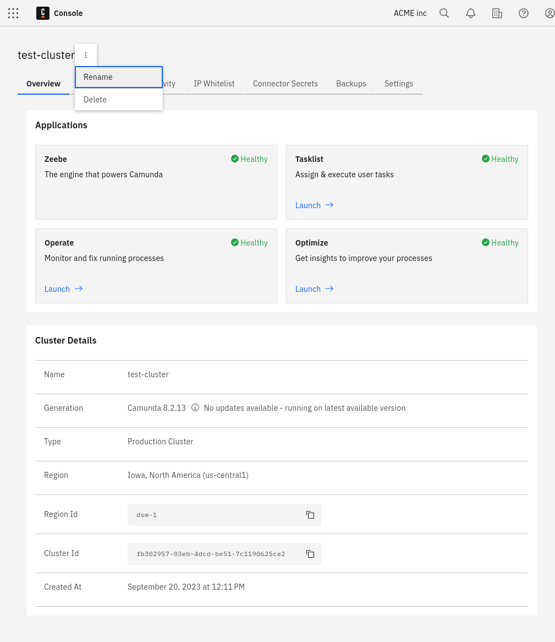Click "The engine that powers Camunda" text

(x=103, y=175)
